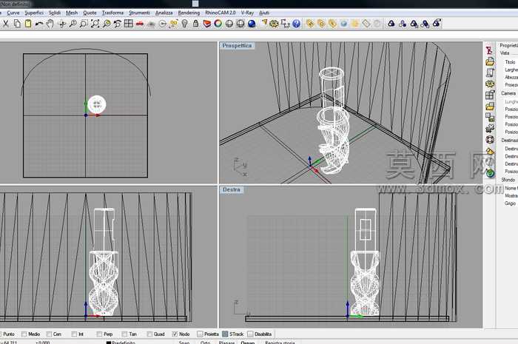Click the color wheel properties icon
Image resolution: width=518 pixels, height=344 pixels.
[x=218, y=24]
